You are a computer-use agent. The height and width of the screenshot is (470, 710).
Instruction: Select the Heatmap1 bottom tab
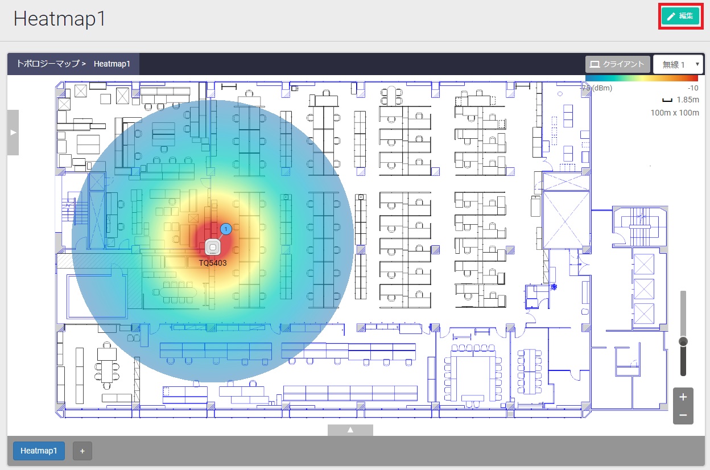[39, 451]
